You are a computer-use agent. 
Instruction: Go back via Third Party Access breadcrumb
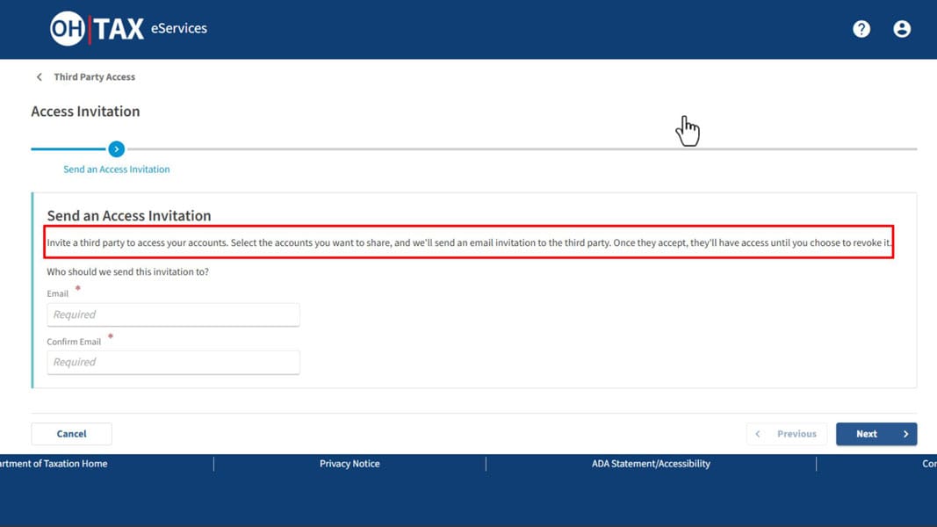[94, 77]
